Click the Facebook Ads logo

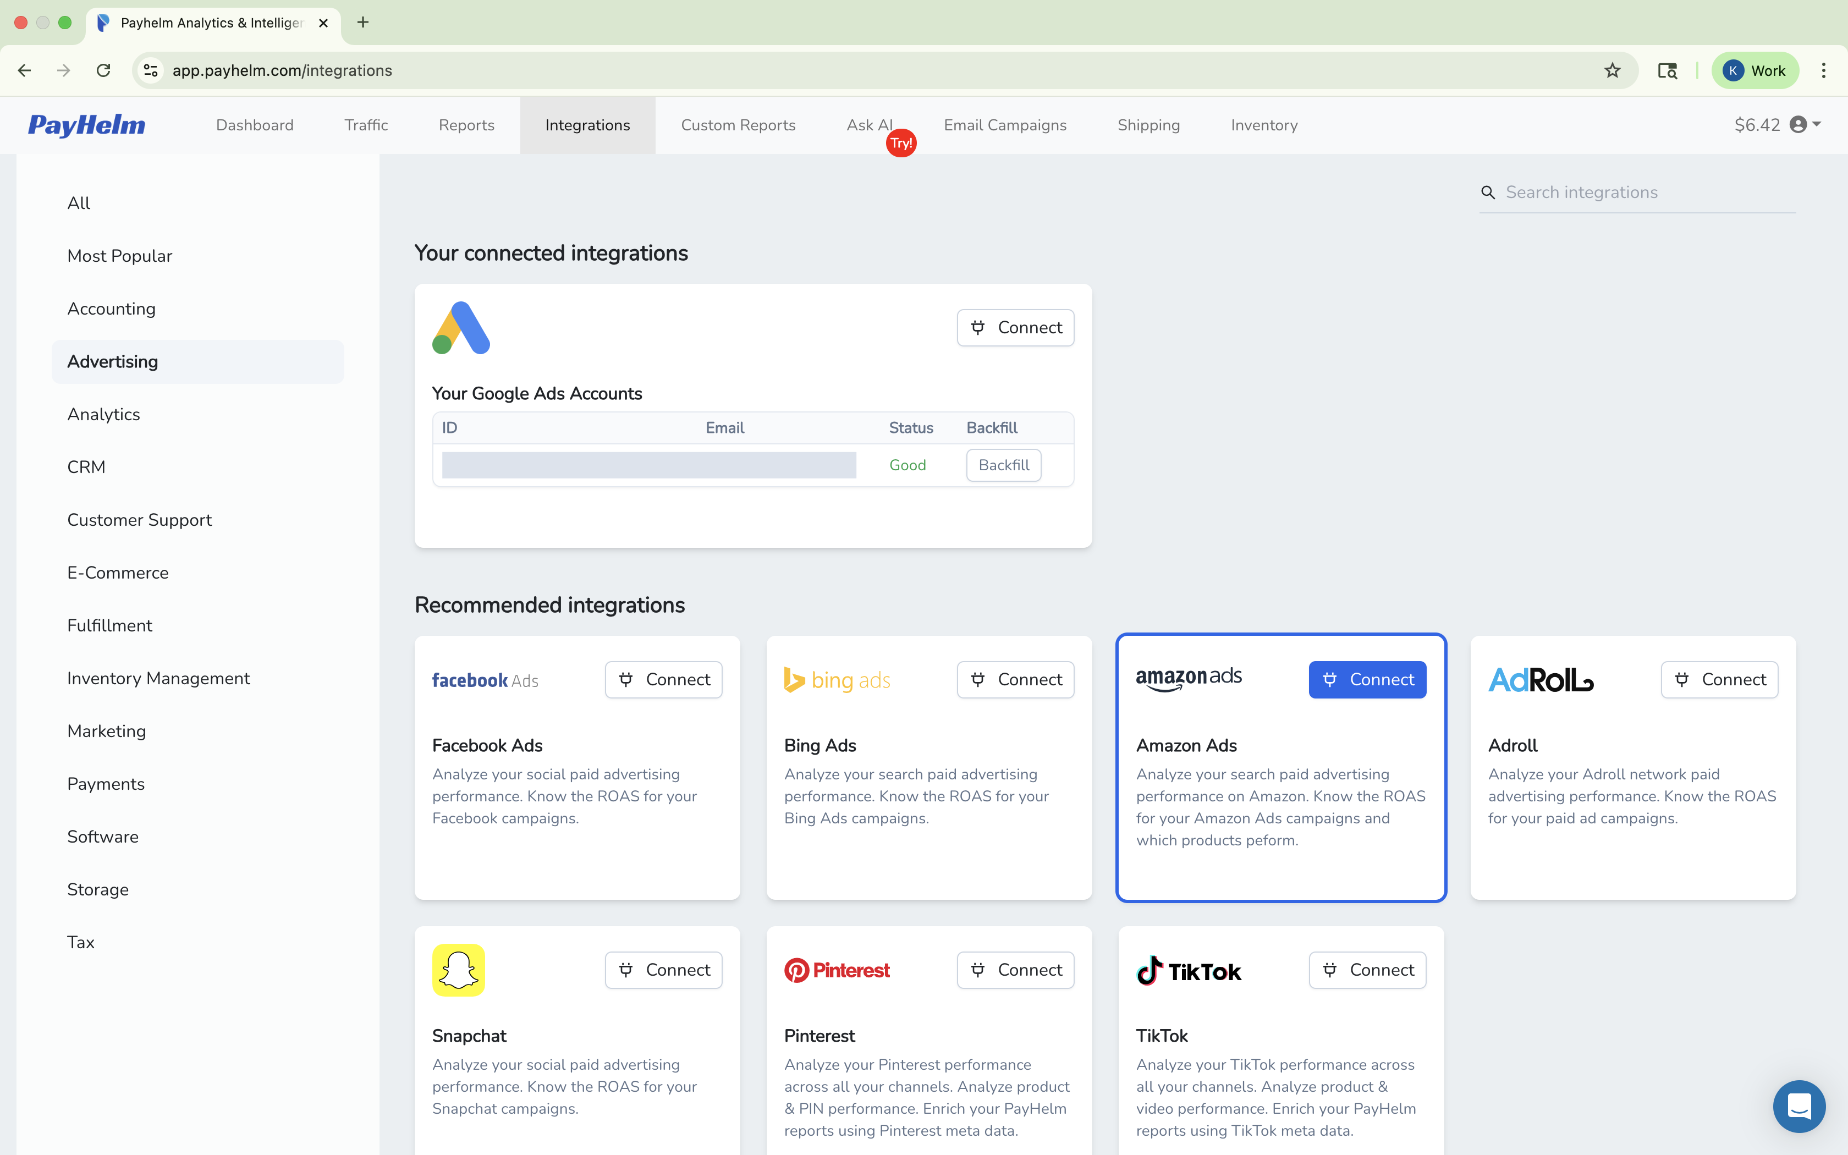click(x=484, y=680)
